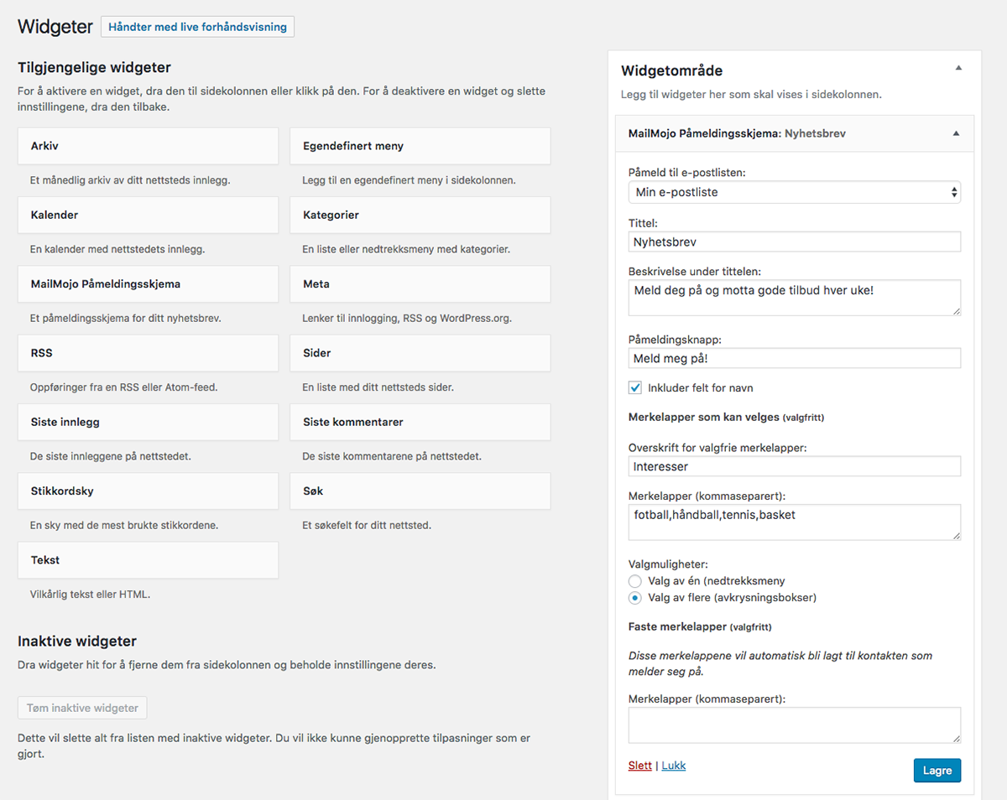Click the empty Faste merkelapper textarea
Viewport: 1007px width, 800px height.
pyautogui.click(x=795, y=725)
